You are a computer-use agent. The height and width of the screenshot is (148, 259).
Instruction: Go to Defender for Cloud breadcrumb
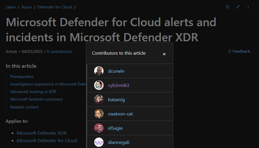pos(55,7)
